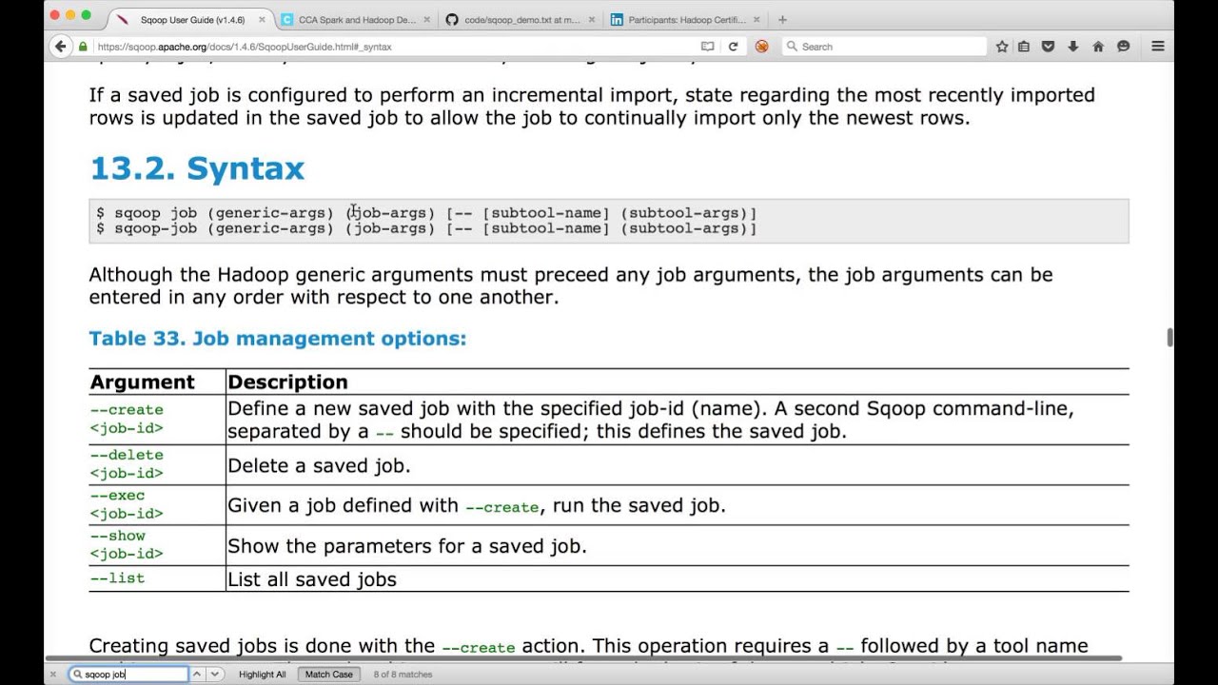Click the magnifier in the search box
1218x685 pixels.
792,46
